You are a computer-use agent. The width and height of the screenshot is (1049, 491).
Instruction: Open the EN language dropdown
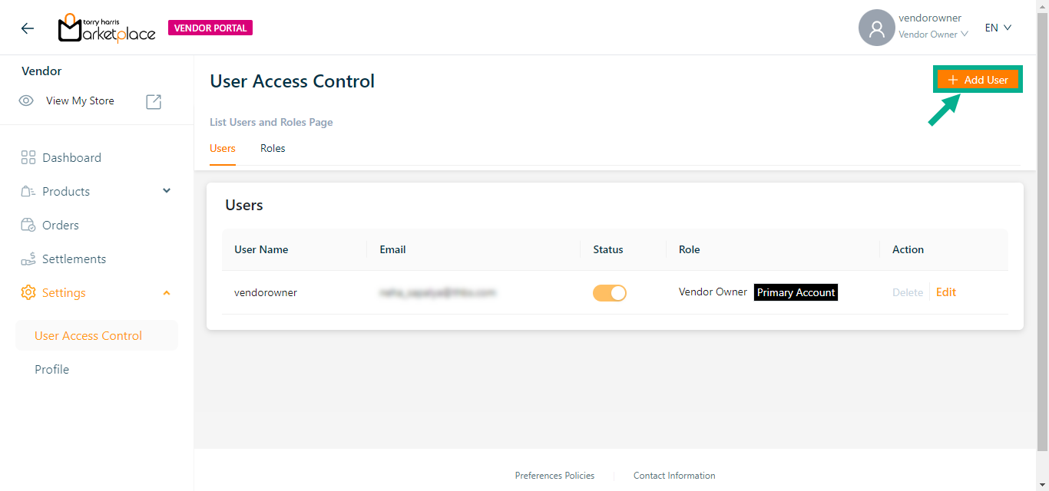pyautogui.click(x=998, y=28)
